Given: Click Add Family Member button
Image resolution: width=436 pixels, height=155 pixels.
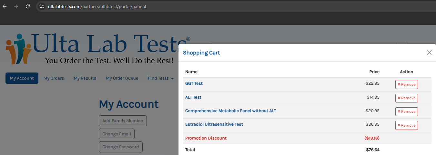Looking at the screenshot, I should [123, 121].
